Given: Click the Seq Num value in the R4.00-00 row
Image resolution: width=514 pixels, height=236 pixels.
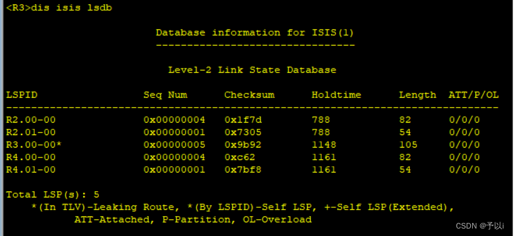Looking at the screenshot, I should point(175,158).
